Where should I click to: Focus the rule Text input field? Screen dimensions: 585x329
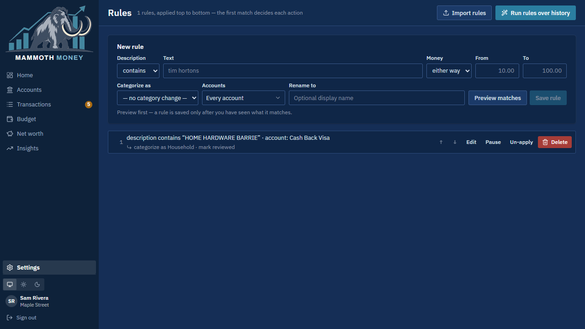[293, 71]
